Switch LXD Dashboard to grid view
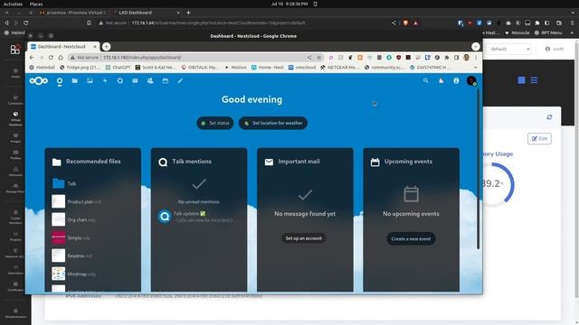 click(521, 80)
